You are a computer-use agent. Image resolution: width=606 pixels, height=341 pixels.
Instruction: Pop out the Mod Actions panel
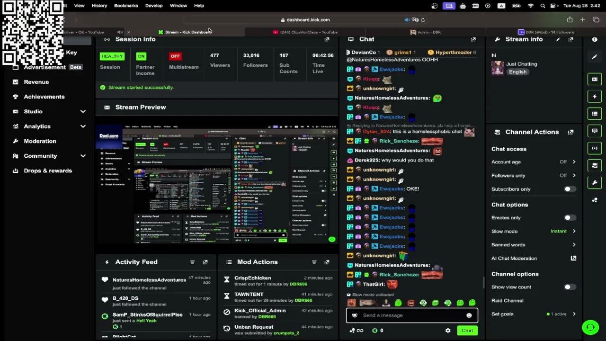(327, 262)
